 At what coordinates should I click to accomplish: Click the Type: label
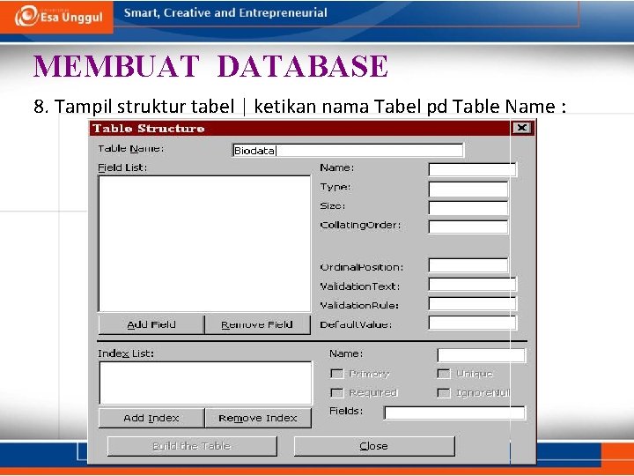point(335,187)
